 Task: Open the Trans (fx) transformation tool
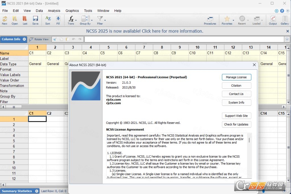(x=71, y=20)
